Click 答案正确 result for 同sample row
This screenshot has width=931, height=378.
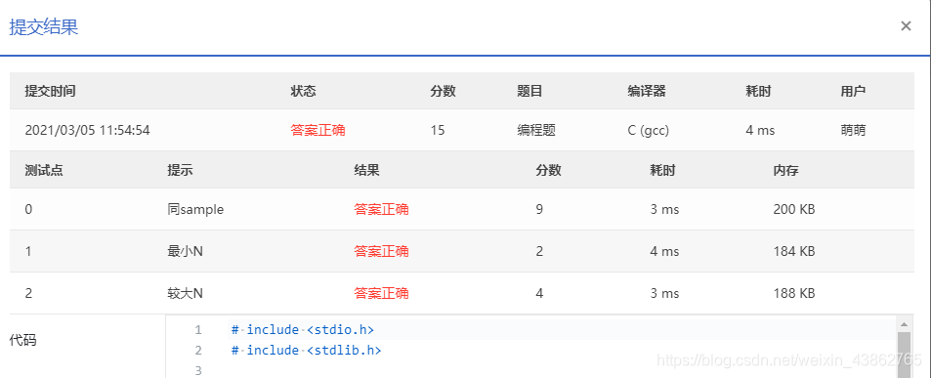(381, 209)
